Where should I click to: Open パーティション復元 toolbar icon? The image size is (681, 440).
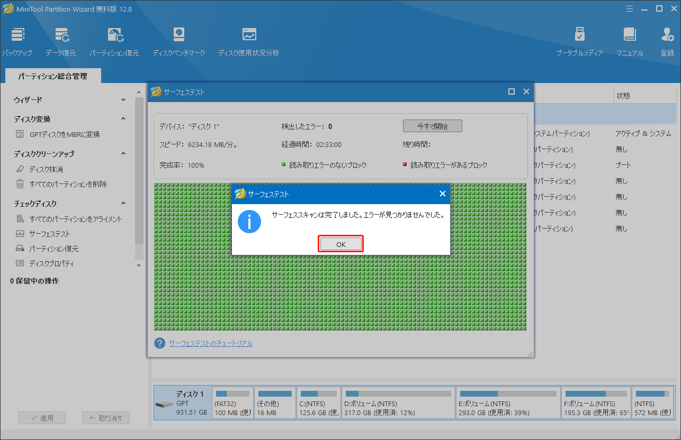[x=114, y=42]
